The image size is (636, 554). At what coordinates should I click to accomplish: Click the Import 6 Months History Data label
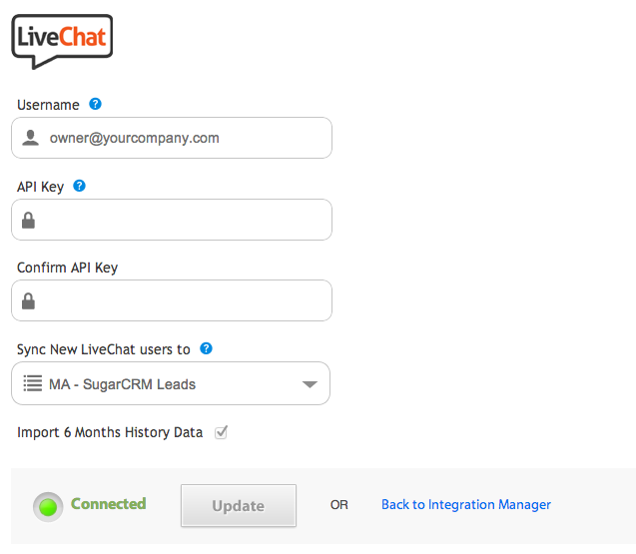tap(110, 432)
